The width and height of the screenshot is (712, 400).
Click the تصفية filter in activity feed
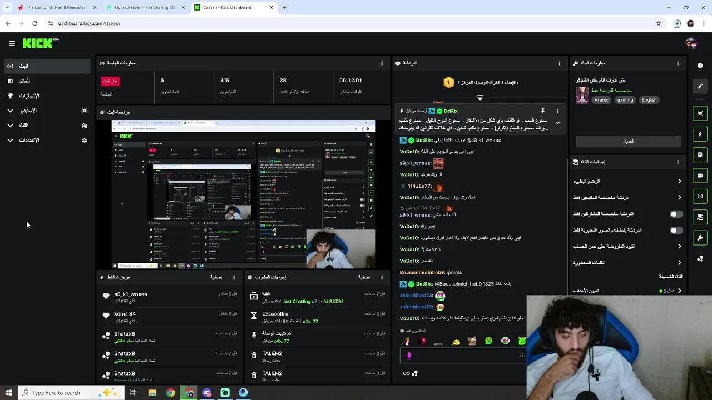[x=216, y=277]
